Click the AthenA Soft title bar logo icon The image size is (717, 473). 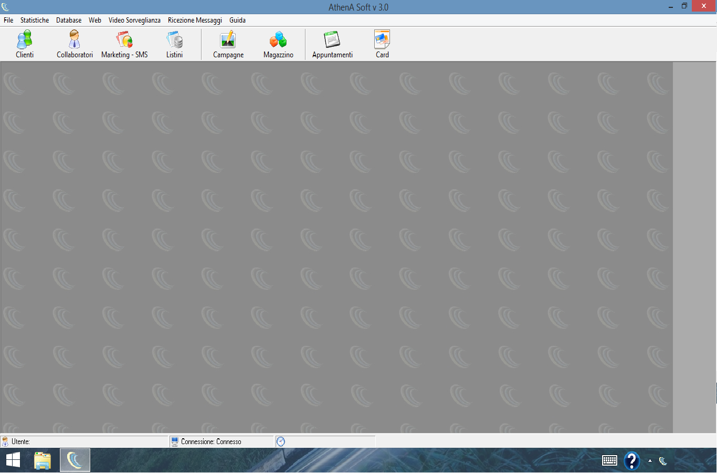5,7
